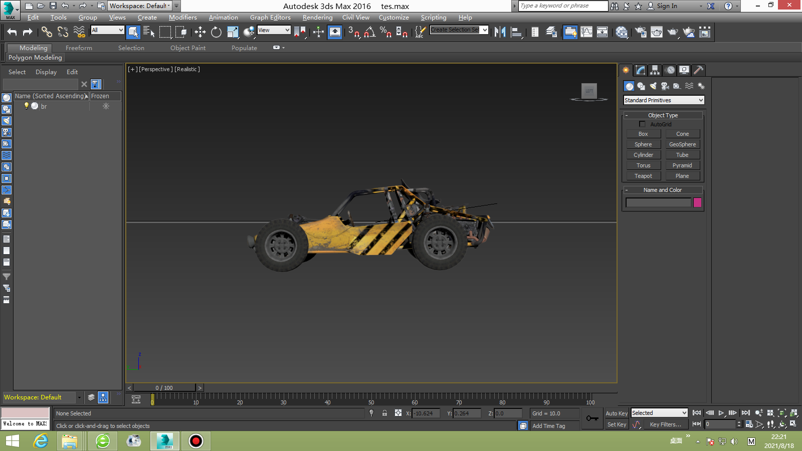Enable the AutoGrid checkbox
Viewport: 802px width, 451px height.
[642, 124]
